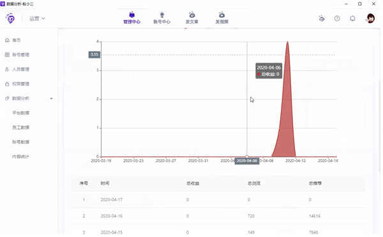The height and width of the screenshot is (237, 383).
Task: Select 员工数据 submenu item
Action: coord(21,127)
